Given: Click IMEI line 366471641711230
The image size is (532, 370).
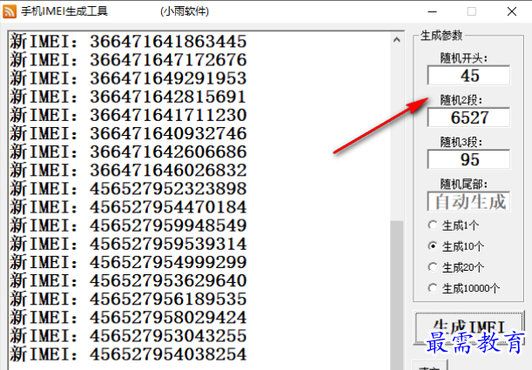Looking at the screenshot, I should point(128,115).
